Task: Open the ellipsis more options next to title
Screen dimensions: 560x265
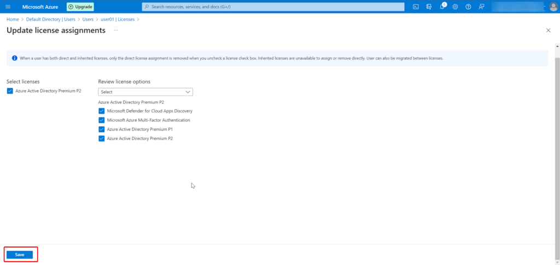Action: coord(116,31)
